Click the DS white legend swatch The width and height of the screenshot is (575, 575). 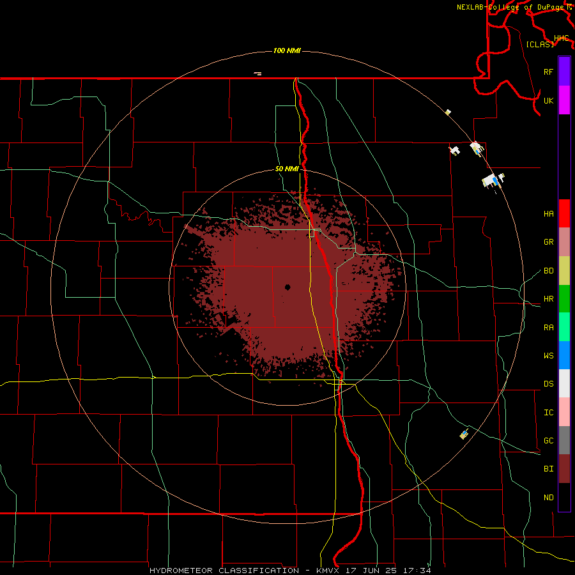tap(564, 383)
